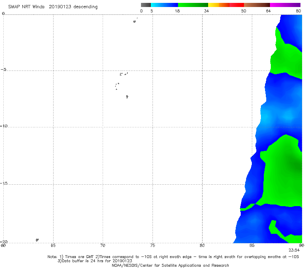Image resolution: width=305 pixels, height=268 pixels.
Task: Click the thin green streak near 17S, 84E
Action: (247, 207)
